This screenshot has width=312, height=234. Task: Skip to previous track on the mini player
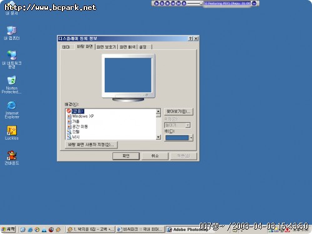173,3
